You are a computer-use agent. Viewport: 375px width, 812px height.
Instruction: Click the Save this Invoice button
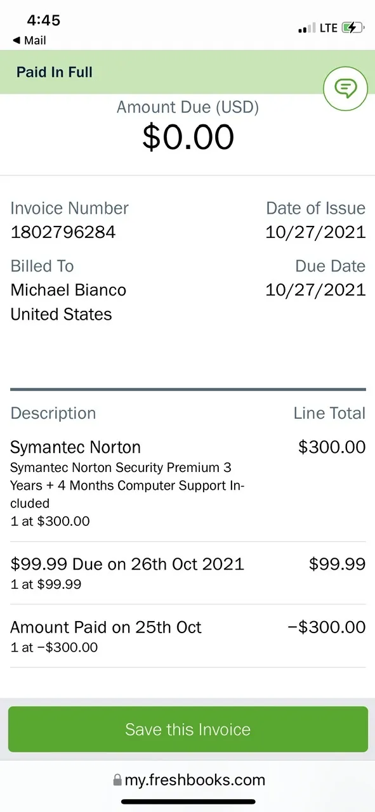tap(188, 730)
